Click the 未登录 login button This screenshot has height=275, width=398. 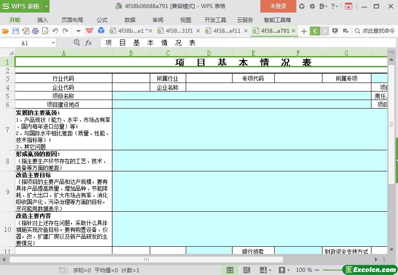[x=278, y=6]
